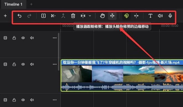Click track-type icon on top track
Viewport: 183px width, 107px height.
click(x=5, y=38)
